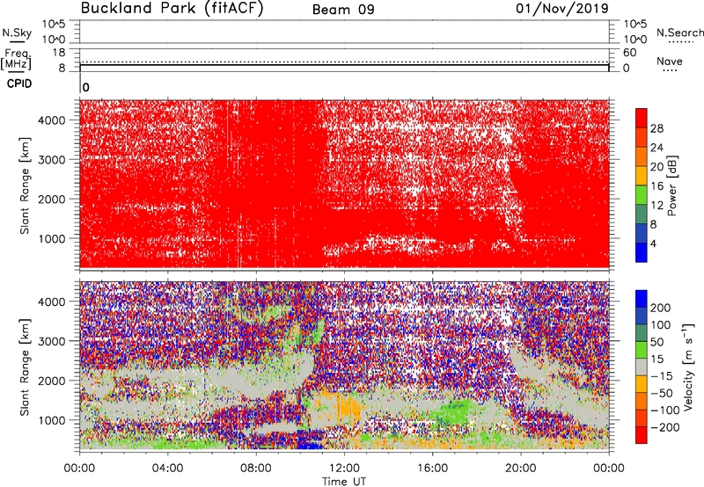The image size is (704, 487).
Task: Click the 'Time UT' axis label
Action: [x=344, y=482]
